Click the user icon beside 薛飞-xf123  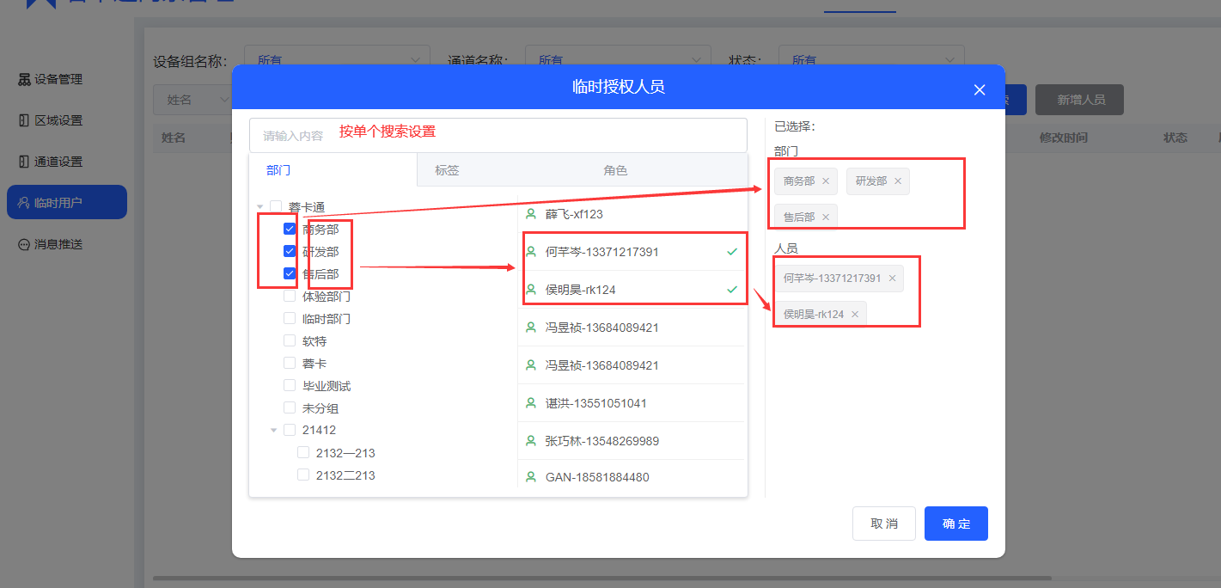[531, 214]
